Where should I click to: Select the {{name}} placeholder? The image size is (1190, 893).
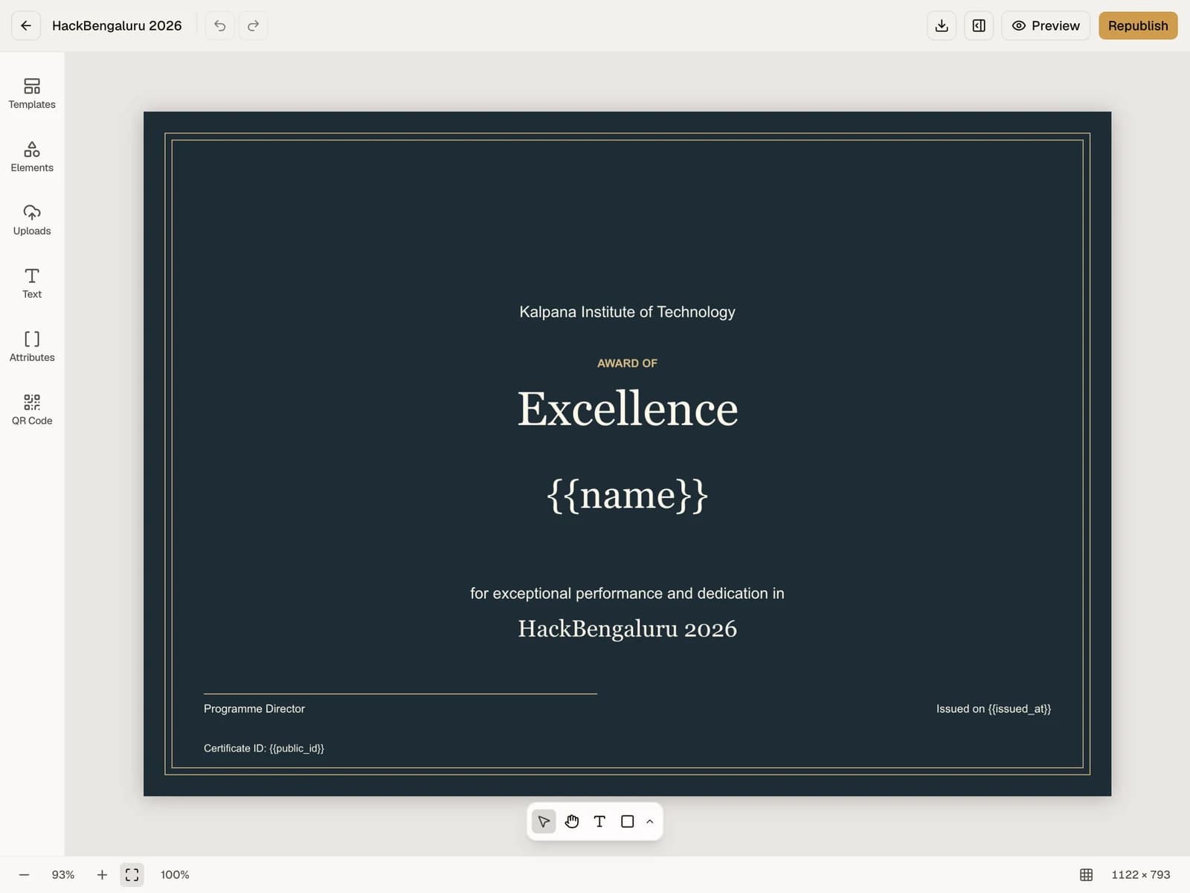(x=627, y=495)
